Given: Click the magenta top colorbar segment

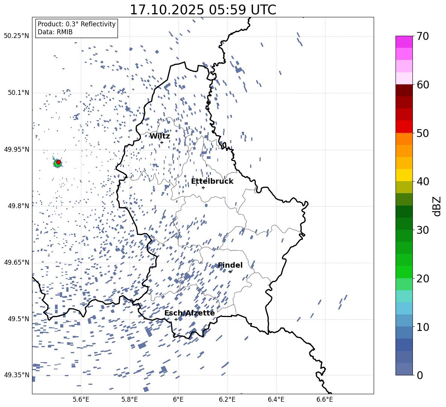Looking at the screenshot, I should (x=404, y=42).
